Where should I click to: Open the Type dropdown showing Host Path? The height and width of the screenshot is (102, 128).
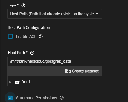55,14
